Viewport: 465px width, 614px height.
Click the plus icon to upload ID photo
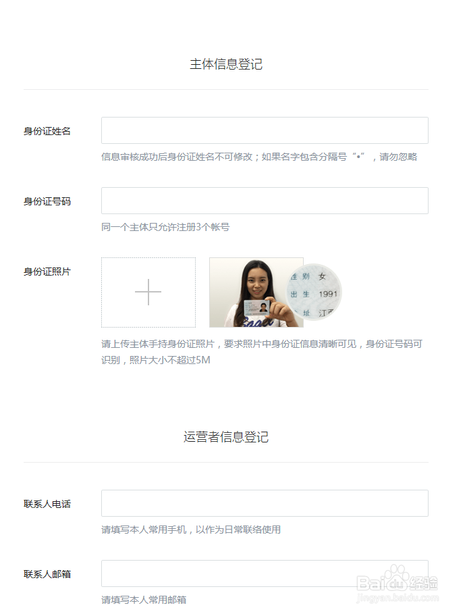(x=148, y=292)
